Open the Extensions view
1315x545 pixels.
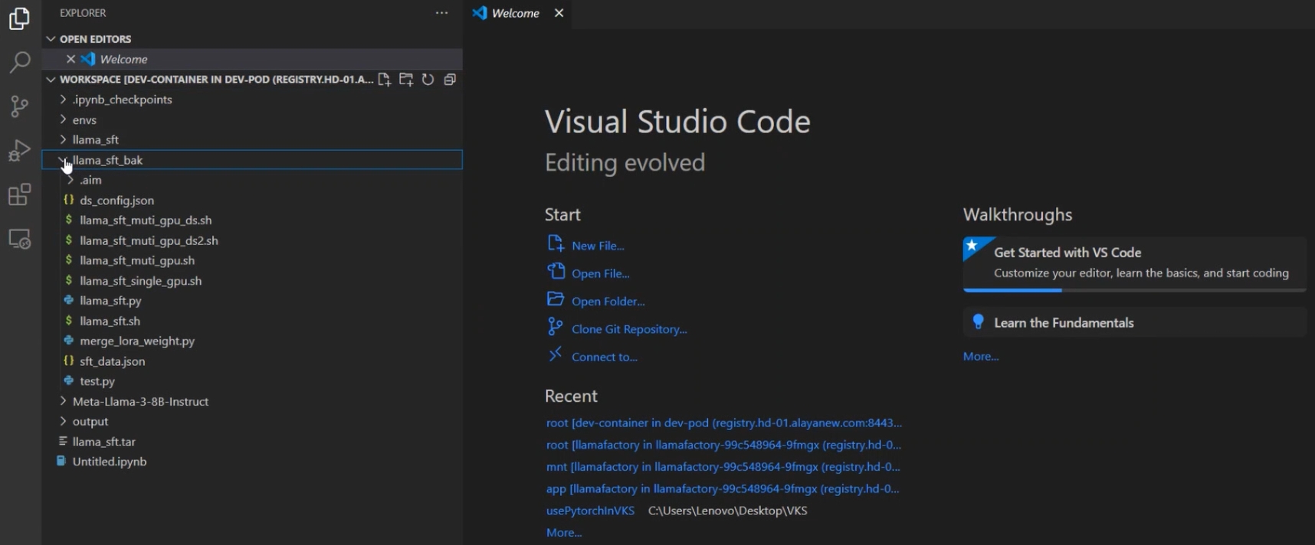point(19,194)
